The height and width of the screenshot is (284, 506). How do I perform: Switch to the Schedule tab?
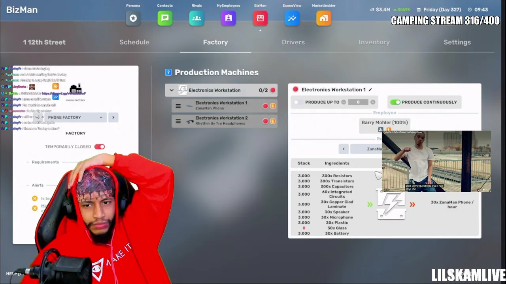[134, 42]
